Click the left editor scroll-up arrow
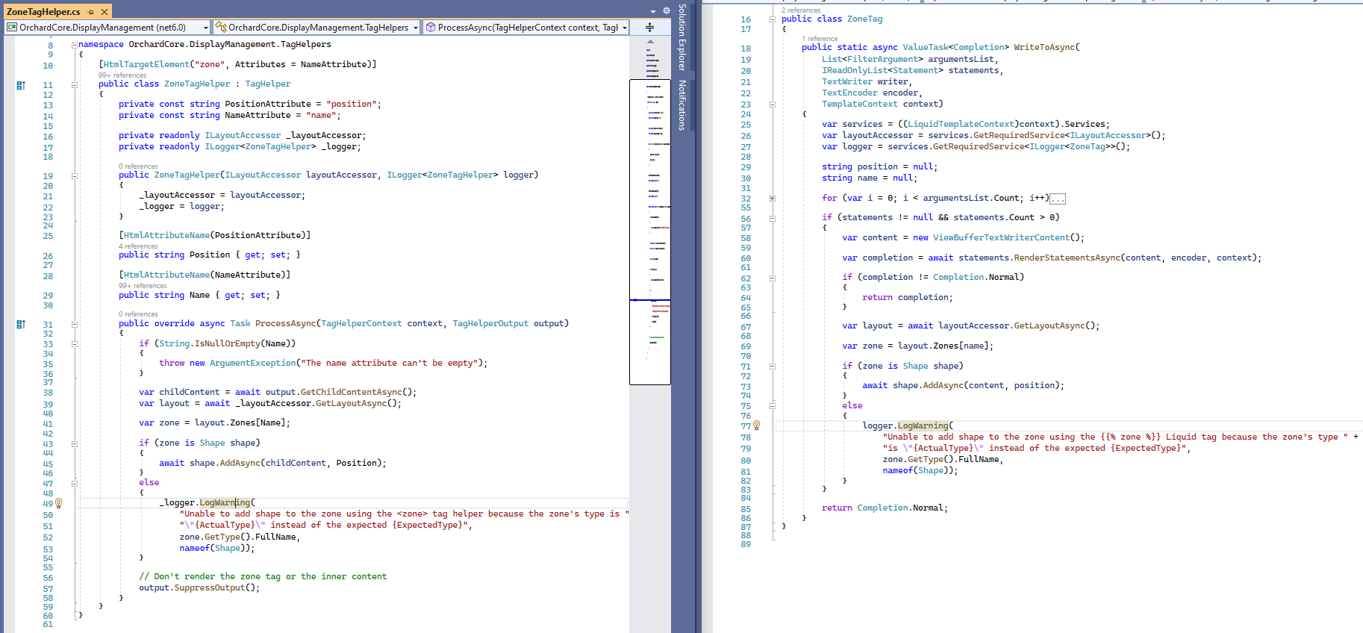1363x633 pixels. 650,42
